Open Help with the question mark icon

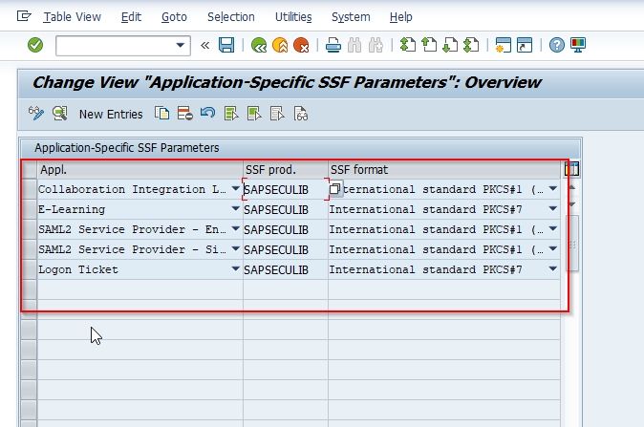tap(556, 45)
